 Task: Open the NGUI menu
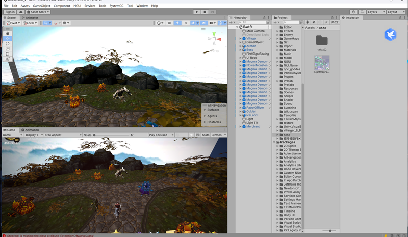tap(78, 6)
